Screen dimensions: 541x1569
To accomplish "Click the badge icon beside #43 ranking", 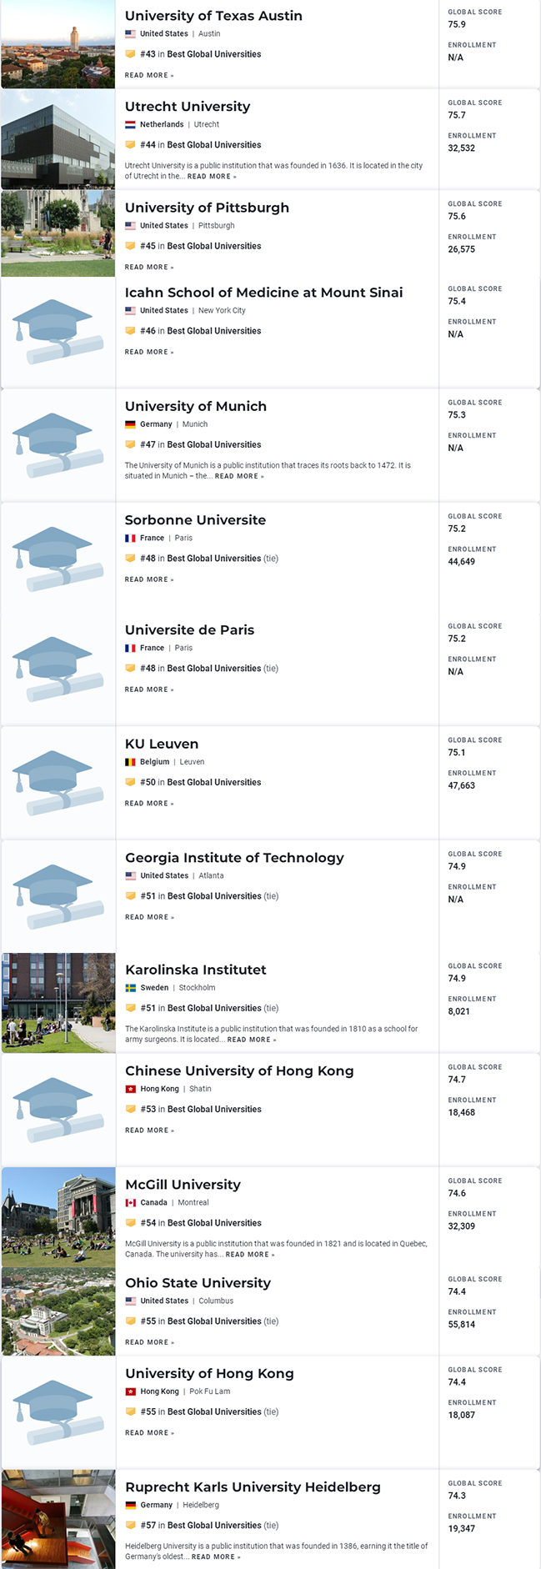I will (130, 54).
